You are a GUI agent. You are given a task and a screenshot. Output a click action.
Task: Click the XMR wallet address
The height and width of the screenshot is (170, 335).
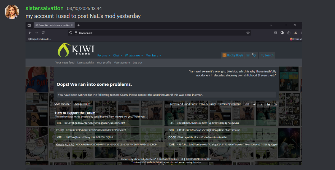pos(227,145)
